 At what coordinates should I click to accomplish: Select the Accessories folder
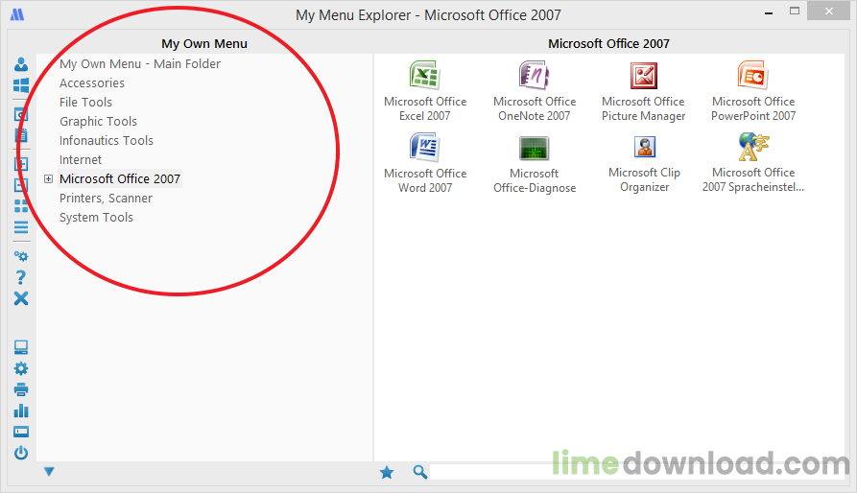tap(92, 83)
